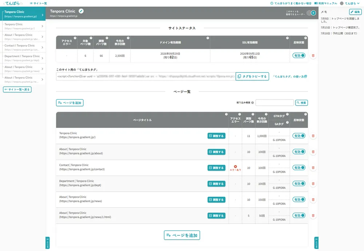The image size is (364, 251).
Task: Delete the /contact page row
Action: [313, 168]
